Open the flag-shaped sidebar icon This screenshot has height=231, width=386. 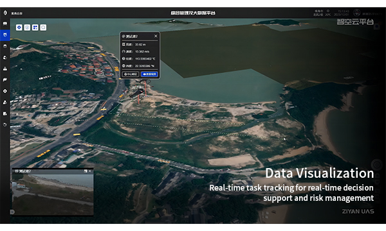(5, 80)
